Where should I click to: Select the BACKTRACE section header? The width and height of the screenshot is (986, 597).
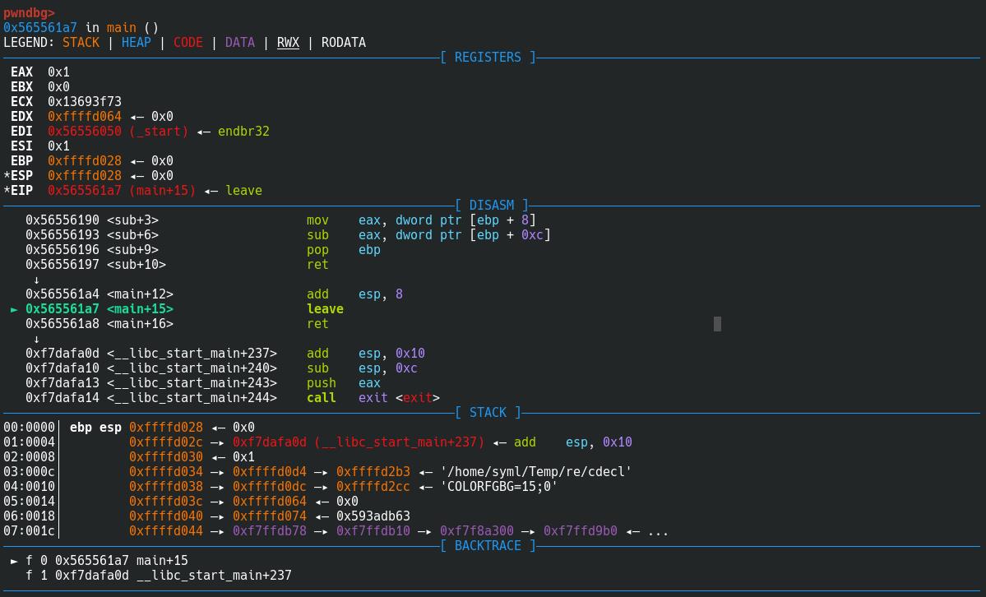point(488,546)
